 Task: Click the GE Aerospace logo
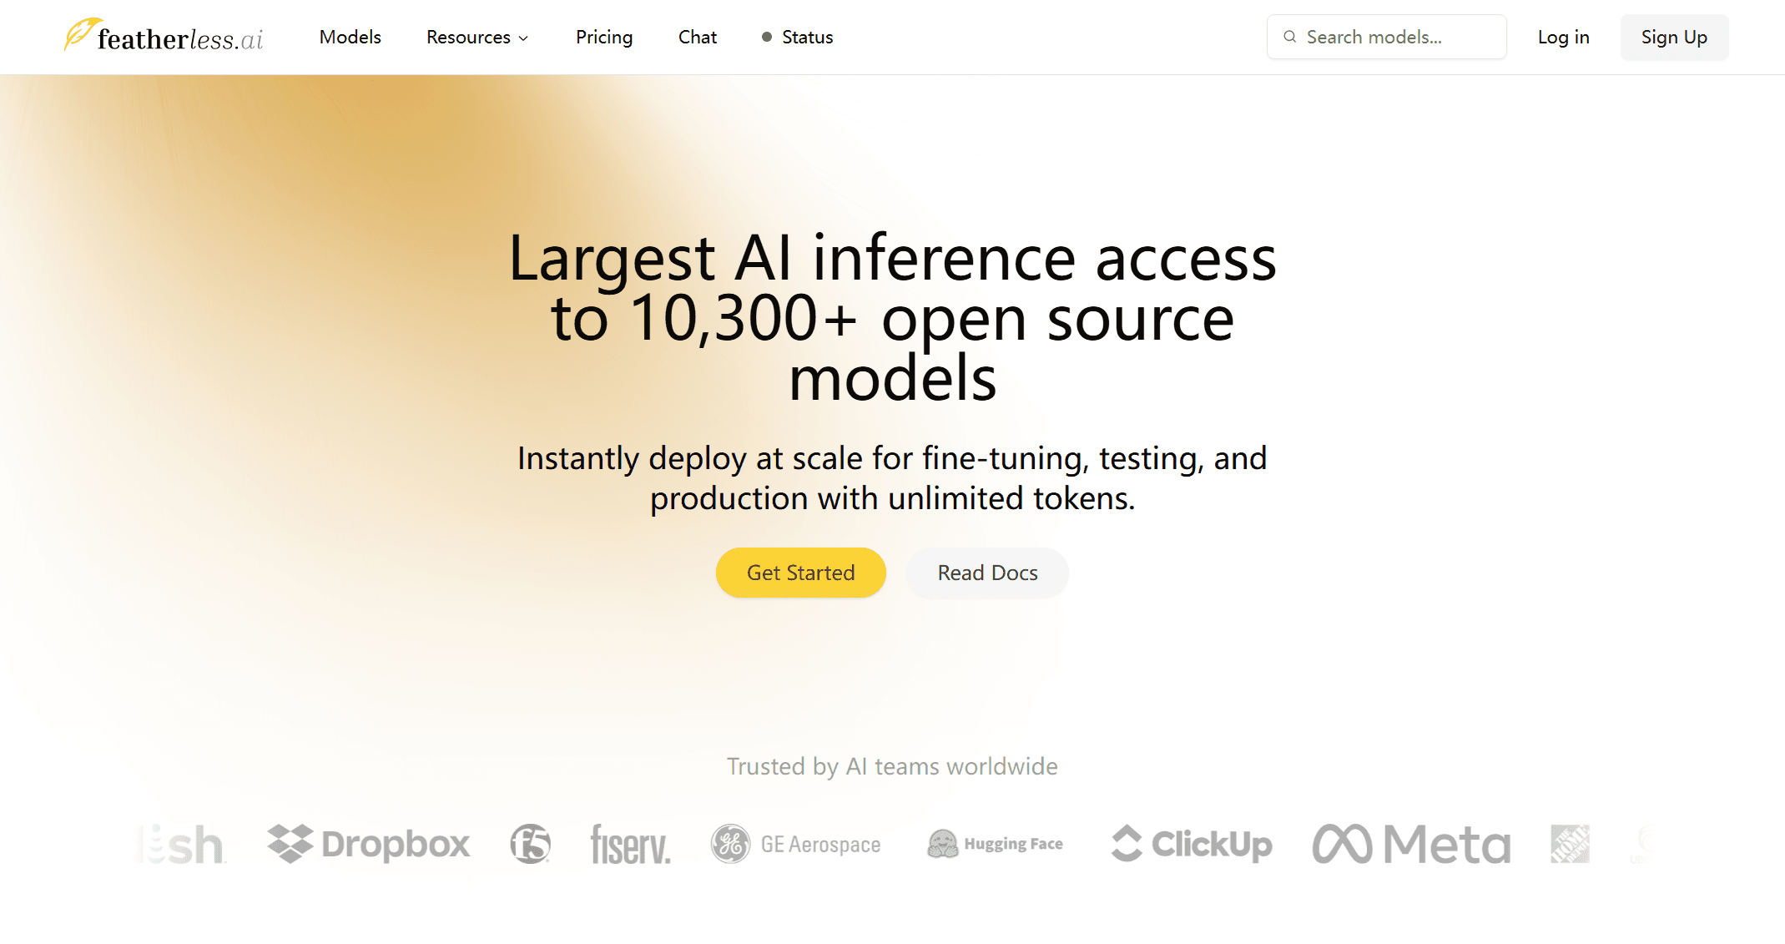(x=796, y=845)
